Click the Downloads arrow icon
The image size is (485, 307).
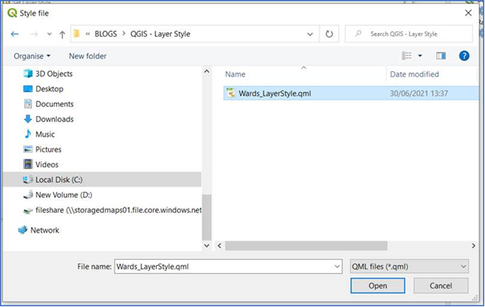click(28, 119)
